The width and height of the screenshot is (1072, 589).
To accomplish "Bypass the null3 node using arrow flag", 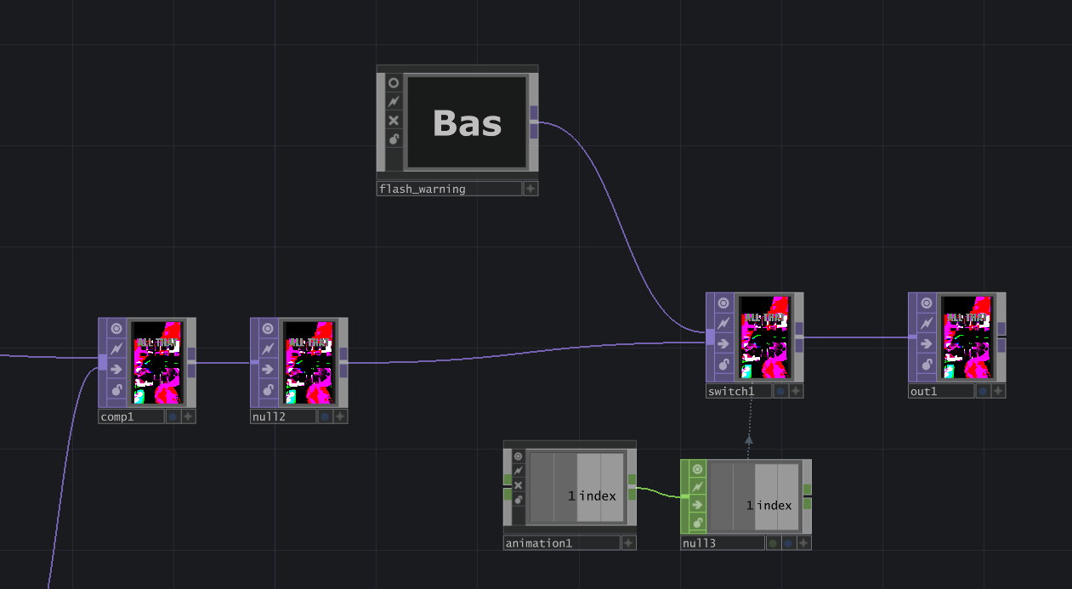I will [698, 505].
